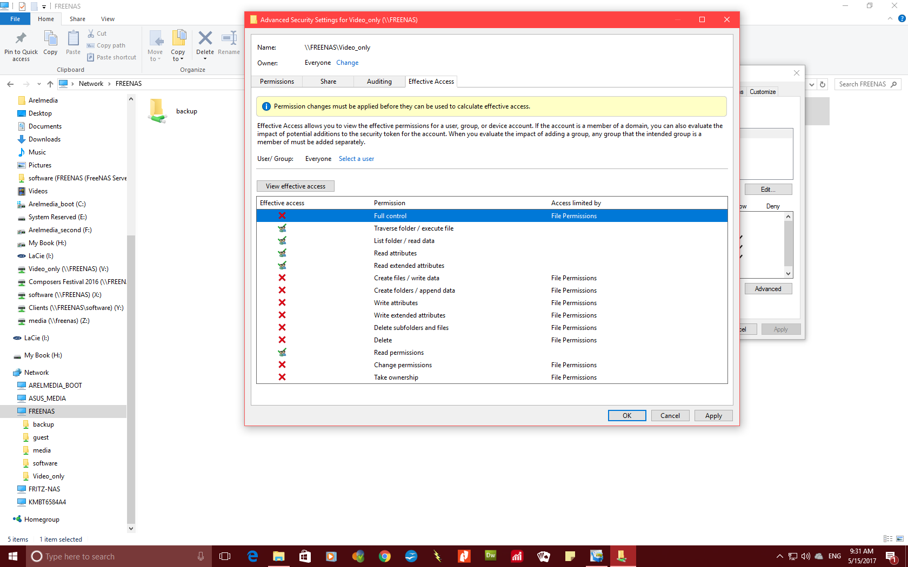This screenshot has height=567, width=908.
Task: Click the Paste ribbon icon
Action: [73, 38]
